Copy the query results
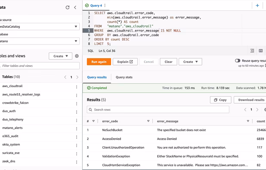This screenshot has width=266, height=170. pyautogui.click(x=220, y=100)
